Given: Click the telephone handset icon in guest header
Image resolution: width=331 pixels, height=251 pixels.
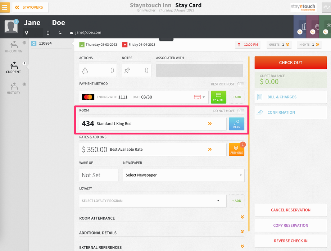Looking at the screenshot, I should tap(60, 33).
